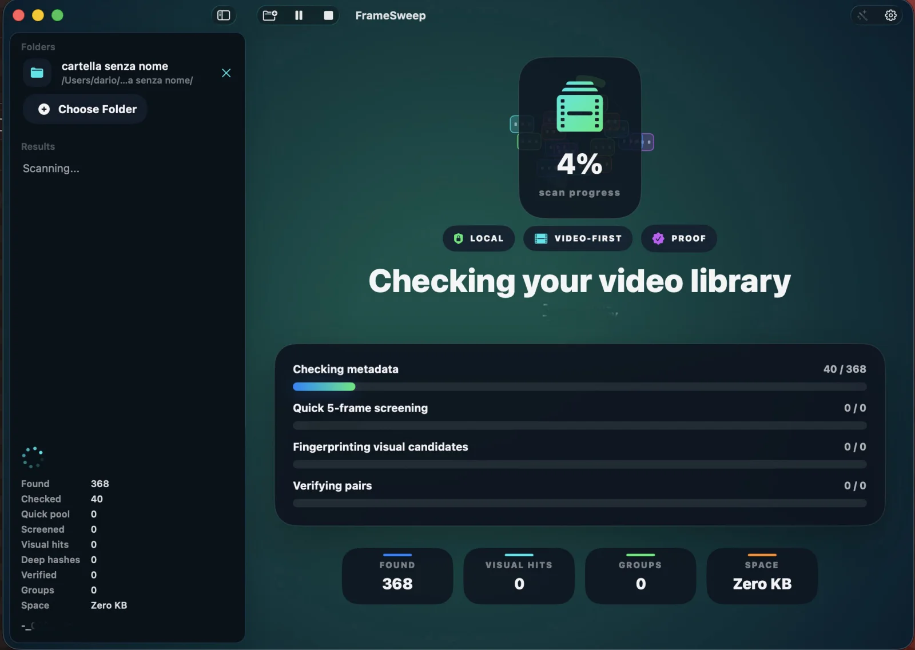Click the add folder toolbar icon
The width and height of the screenshot is (915, 650).
tap(270, 15)
